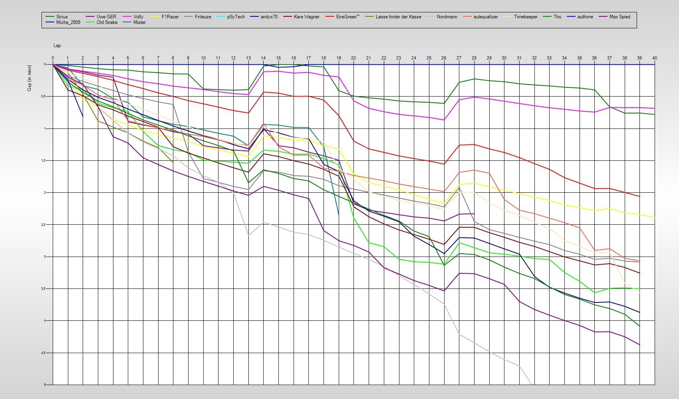
Task: Click the EireGreen legend entry
Action: click(x=347, y=17)
